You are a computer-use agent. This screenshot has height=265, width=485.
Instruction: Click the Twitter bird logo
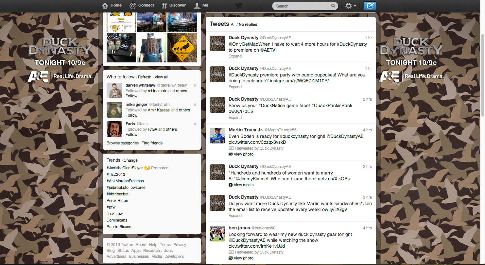(x=239, y=6)
